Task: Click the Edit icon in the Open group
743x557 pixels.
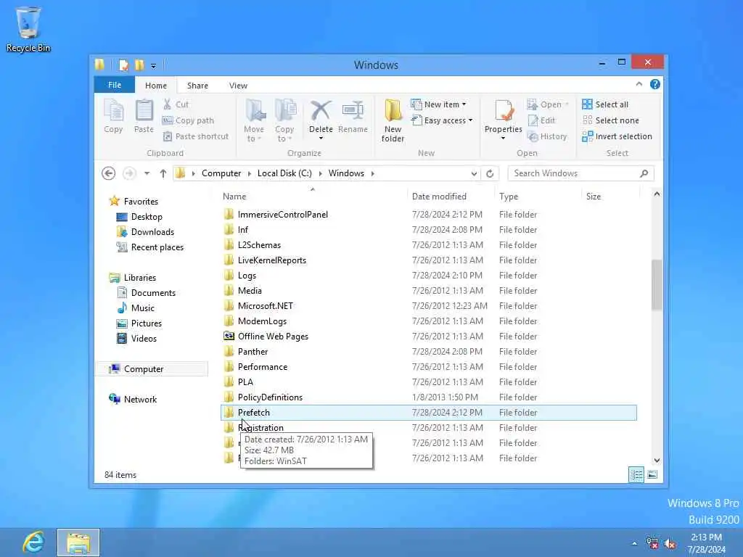Action: click(x=541, y=120)
